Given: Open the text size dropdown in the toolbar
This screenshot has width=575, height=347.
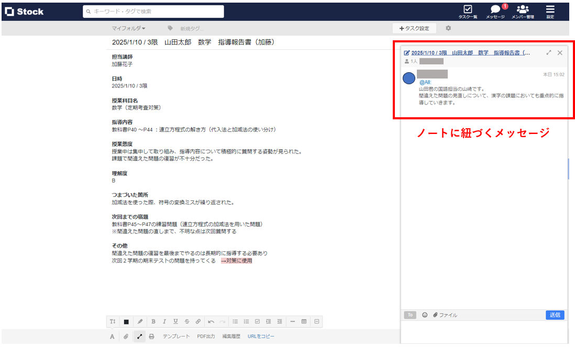Looking at the screenshot, I should (x=113, y=321).
